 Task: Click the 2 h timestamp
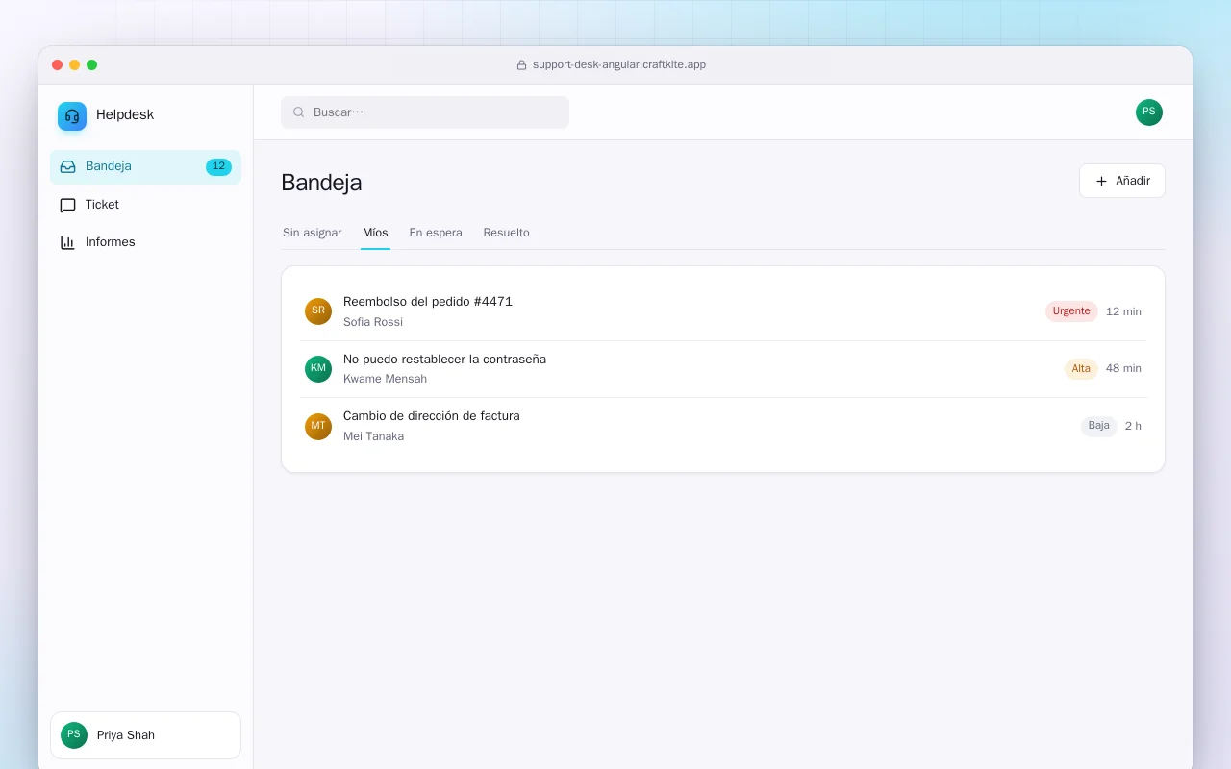[1133, 427]
